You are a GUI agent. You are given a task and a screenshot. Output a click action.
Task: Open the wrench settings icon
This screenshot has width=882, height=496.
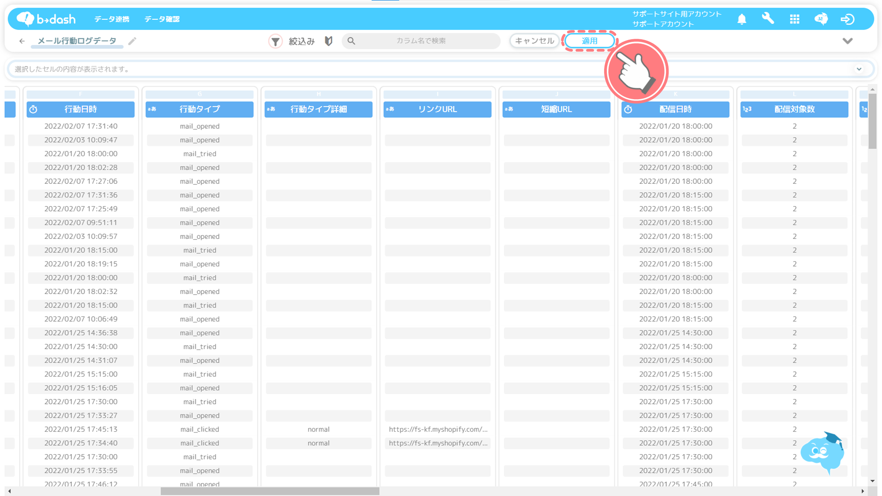coord(768,19)
